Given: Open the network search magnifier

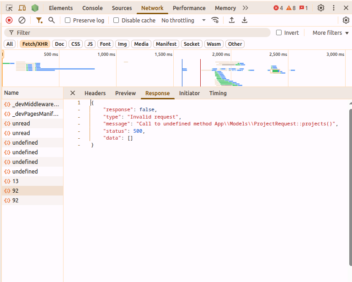Looking at the screenshot, I should 52,20.
